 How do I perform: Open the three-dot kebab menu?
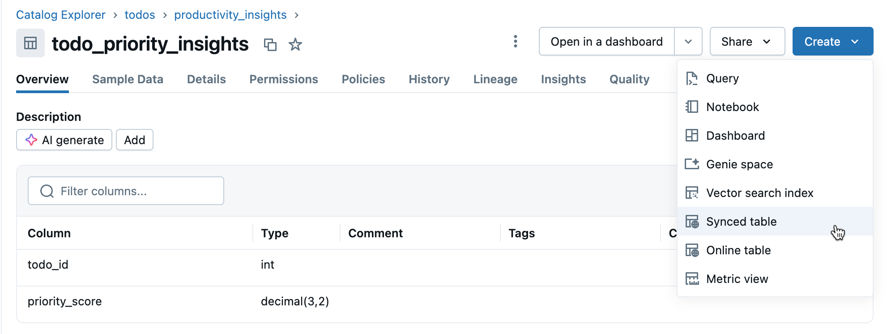point(516,42)
